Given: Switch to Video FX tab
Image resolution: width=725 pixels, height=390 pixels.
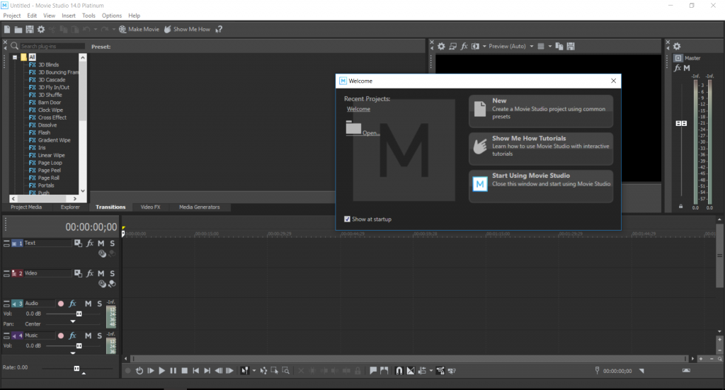Looking at the screenshot, I should point(150,207).
